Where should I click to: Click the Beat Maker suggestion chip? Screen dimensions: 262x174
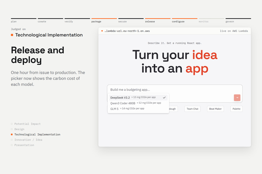coord(216,109)
